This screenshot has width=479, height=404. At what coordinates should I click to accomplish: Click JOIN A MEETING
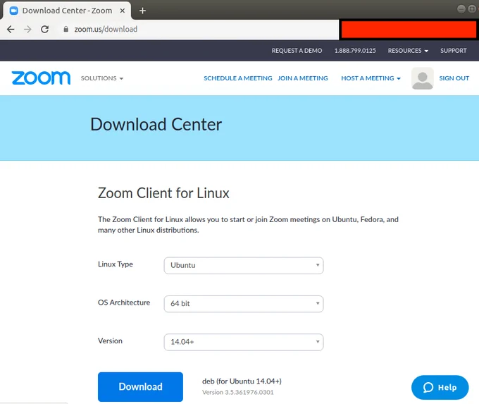point(302,78)
